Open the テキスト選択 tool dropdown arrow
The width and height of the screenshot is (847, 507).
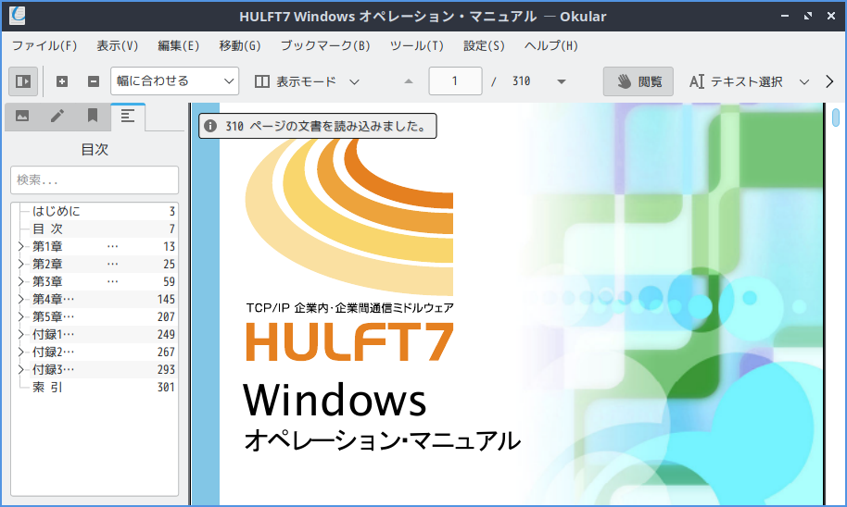point(803,82)
